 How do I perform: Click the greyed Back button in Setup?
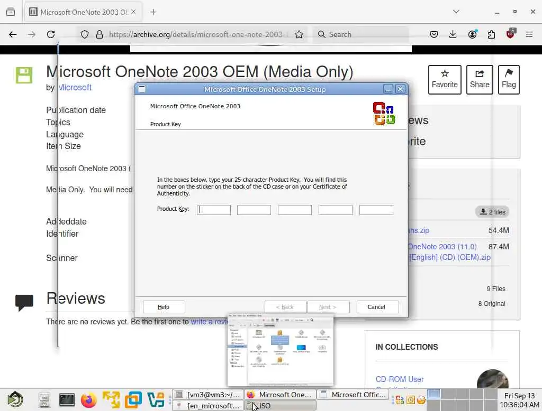pos(285,307)
